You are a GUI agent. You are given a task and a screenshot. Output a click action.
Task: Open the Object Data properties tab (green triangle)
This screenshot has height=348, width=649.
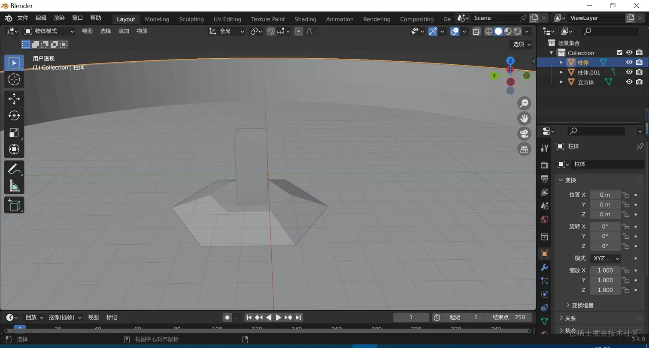545,321
